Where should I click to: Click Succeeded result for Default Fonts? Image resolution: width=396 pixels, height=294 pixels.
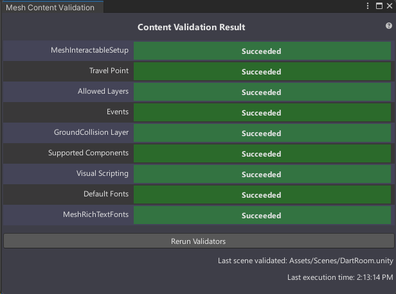click(x=262, y=195)
